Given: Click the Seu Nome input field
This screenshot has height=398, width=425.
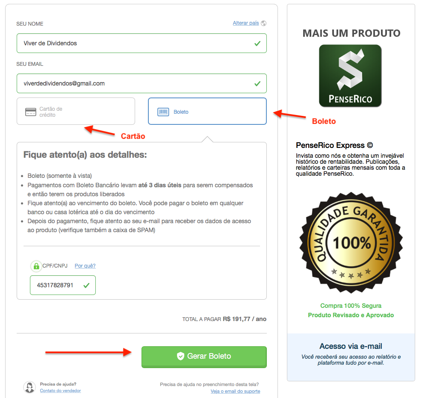Looking at the screenshot, I should (142, 43).
